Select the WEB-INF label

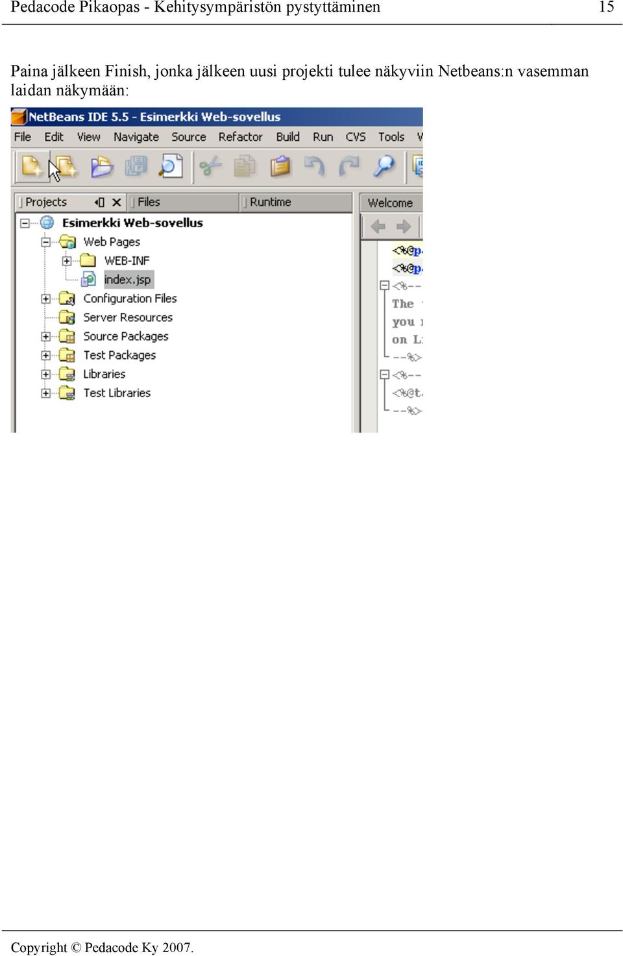[x=127, y=261]
